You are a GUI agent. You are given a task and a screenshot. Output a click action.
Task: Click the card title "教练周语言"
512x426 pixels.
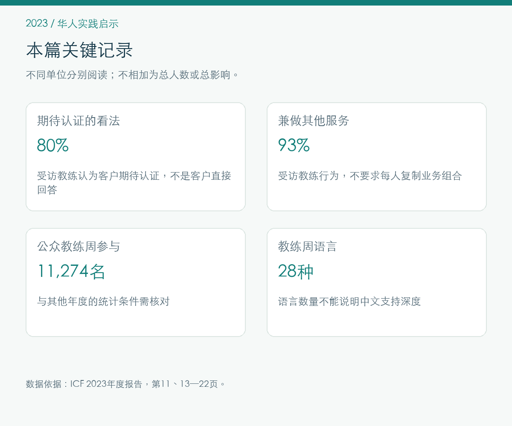pos(308,247)
